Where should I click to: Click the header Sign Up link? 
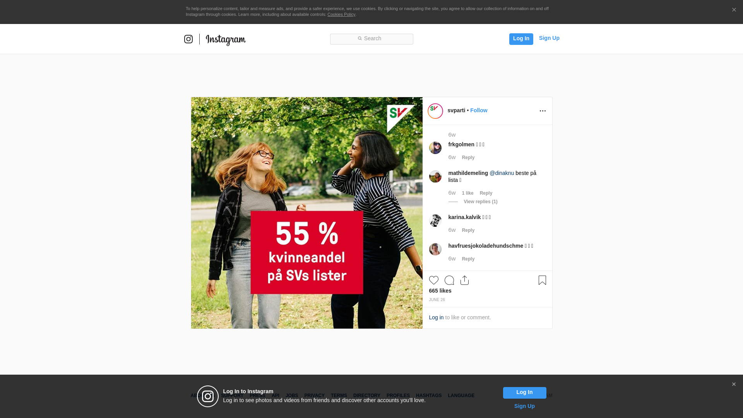tap(549, 38)
